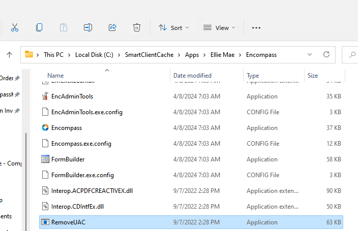Navigate to Apps breadcrumb
The image size is (358, 231).
tap(192, 55)
